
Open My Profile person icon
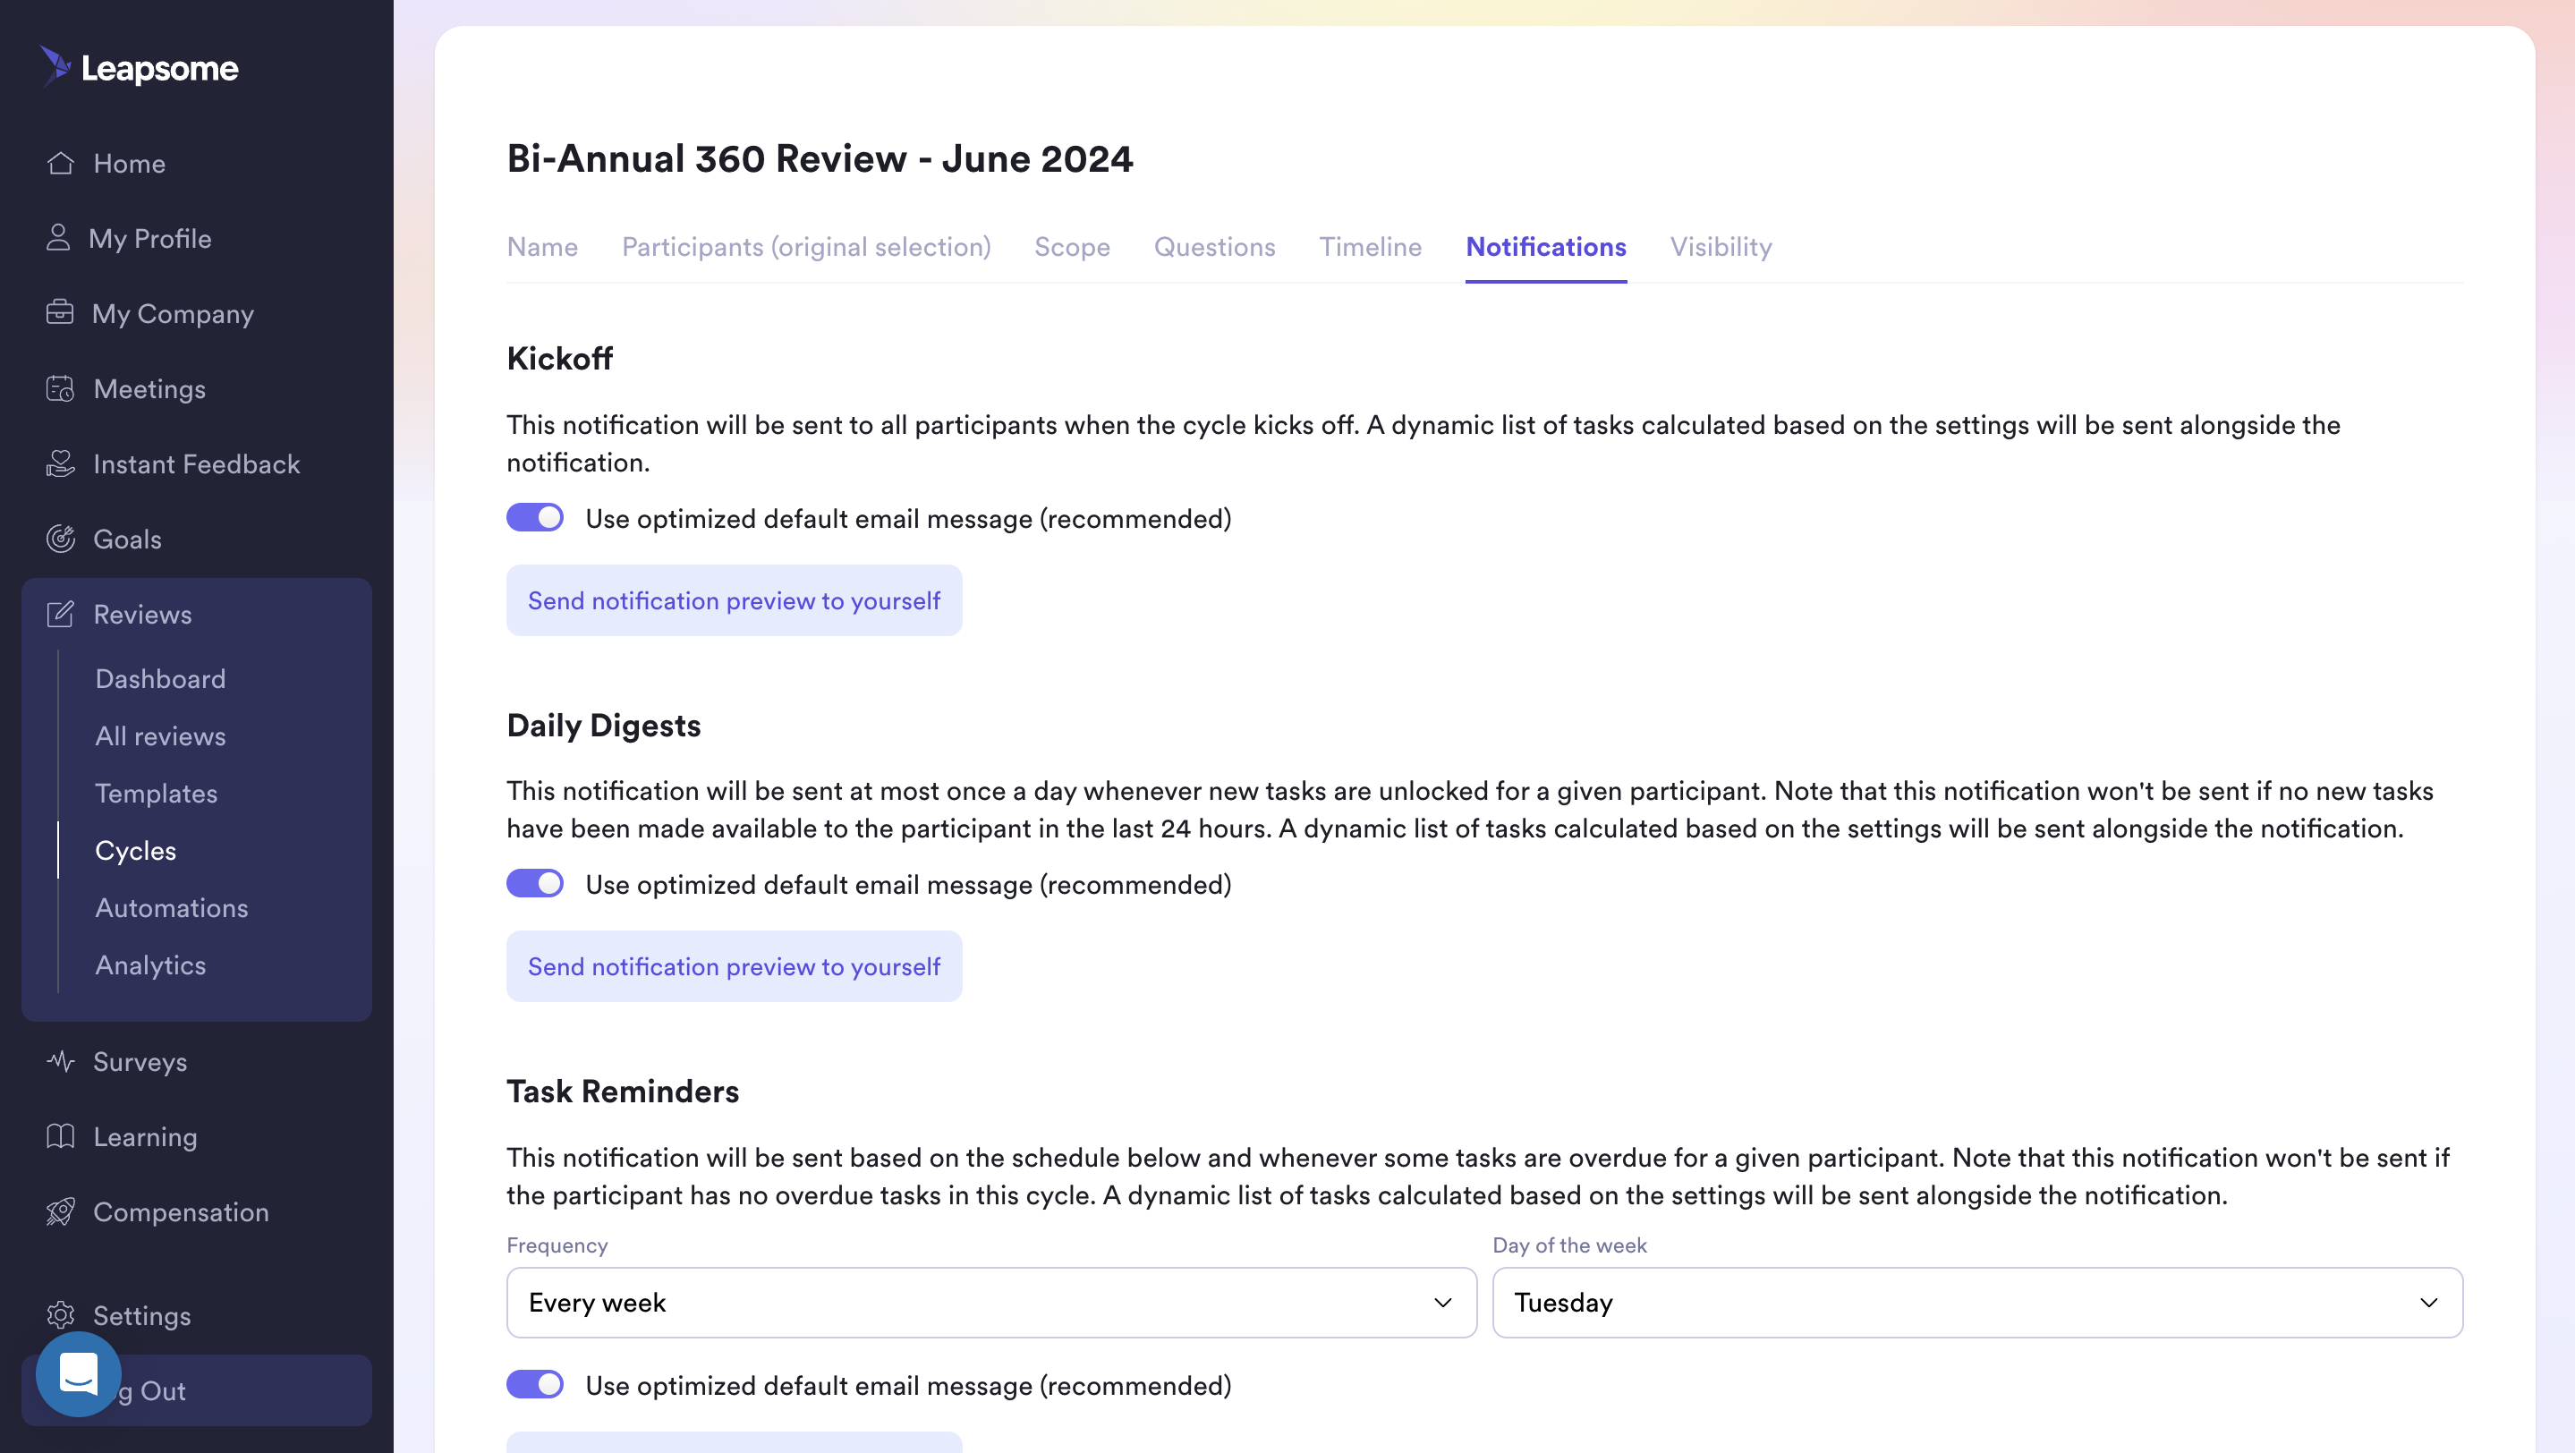[58, 238]
